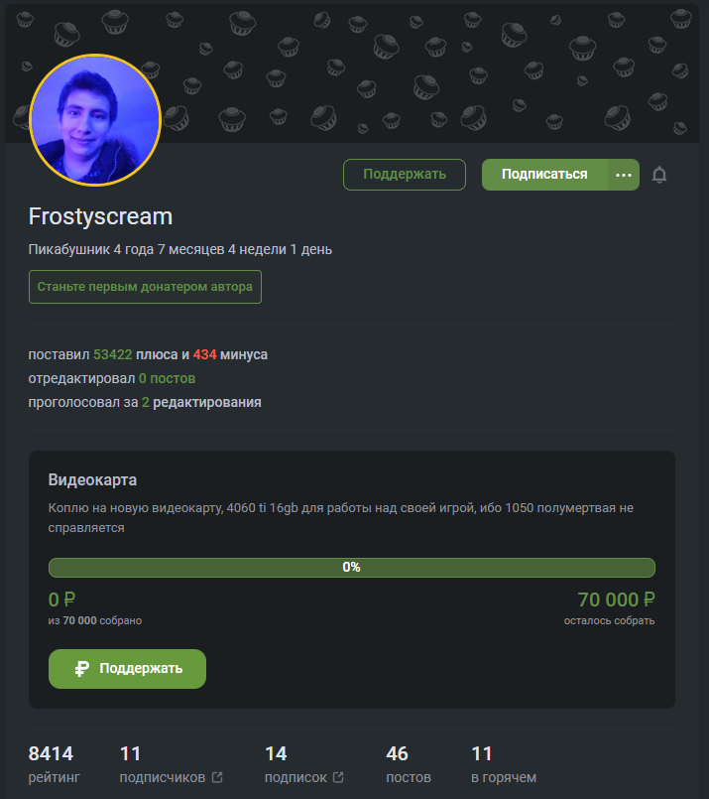Open external link icon next to подписок

pyautogui.click(x=338, y=777)
